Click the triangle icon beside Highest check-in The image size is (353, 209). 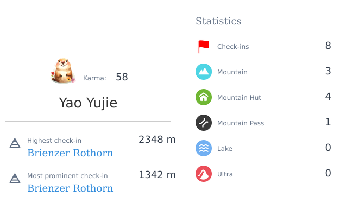15,143
